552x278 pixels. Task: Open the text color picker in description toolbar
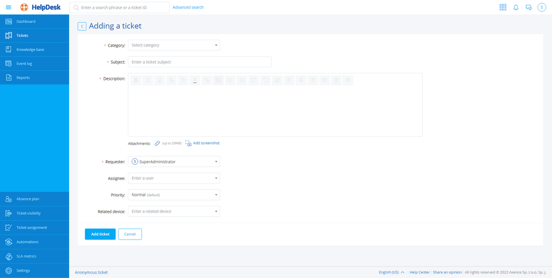click(195, 80)
